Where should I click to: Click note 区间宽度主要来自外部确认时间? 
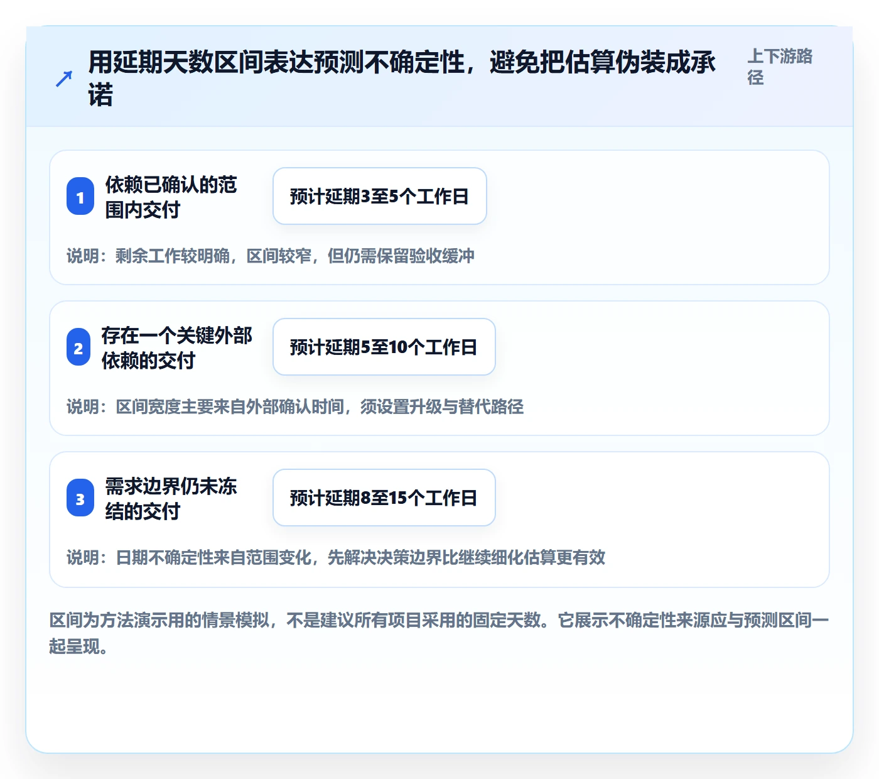point(295,406)
